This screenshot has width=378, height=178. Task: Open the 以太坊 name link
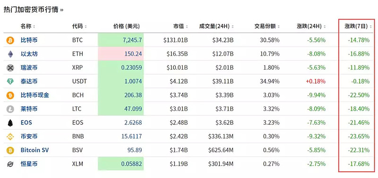coord(29,54)
